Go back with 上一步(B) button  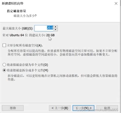tap(60, 108)
